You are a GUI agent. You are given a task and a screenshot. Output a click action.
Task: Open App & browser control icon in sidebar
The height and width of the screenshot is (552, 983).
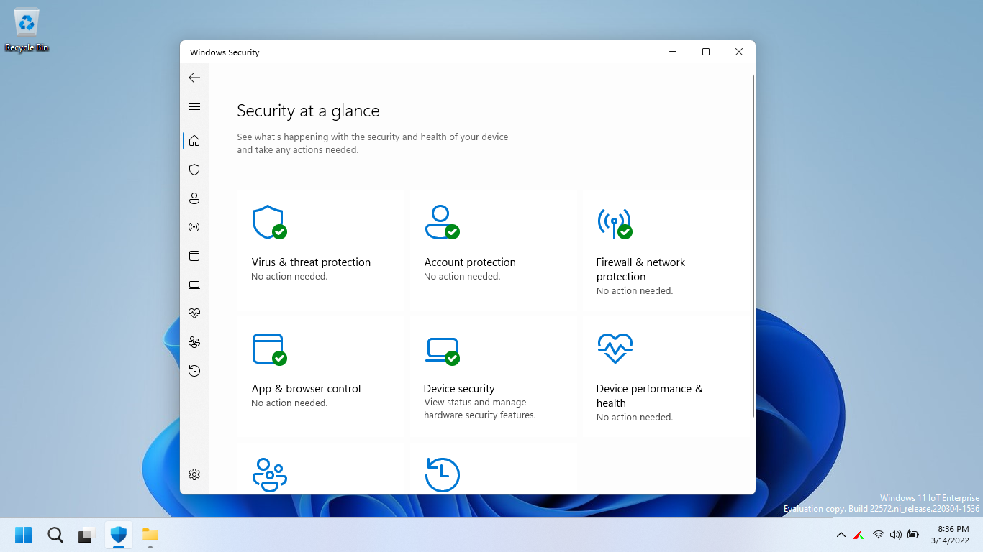tap(194, 256)
